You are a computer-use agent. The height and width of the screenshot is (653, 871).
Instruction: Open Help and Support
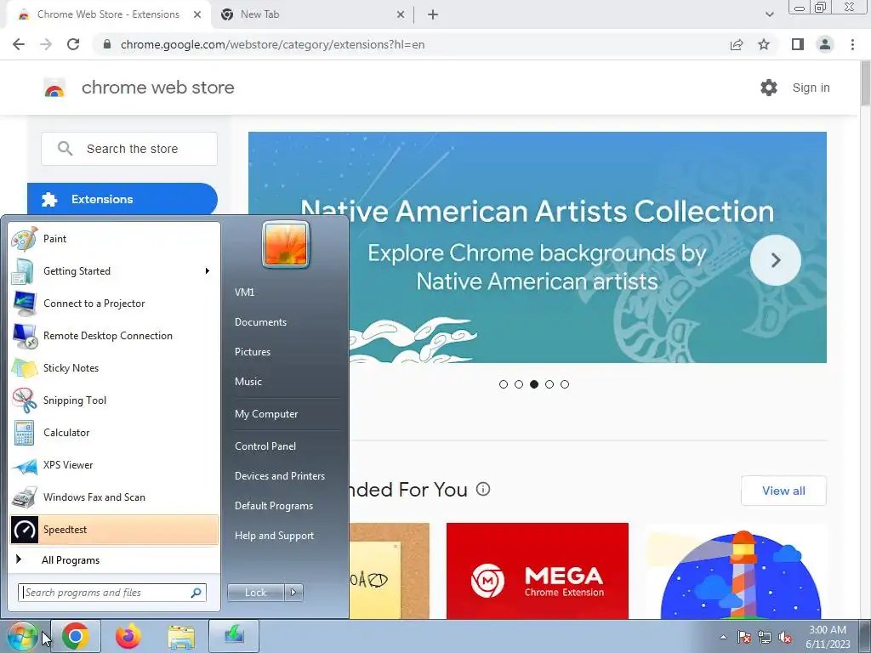coord(275,536)
